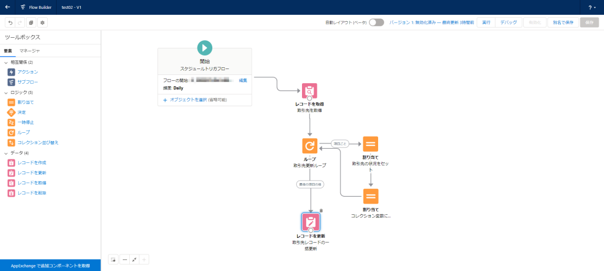Select the コレクション並び替え icon in toolbox
Screen dimensions: 604x271
tap(11, 143)
